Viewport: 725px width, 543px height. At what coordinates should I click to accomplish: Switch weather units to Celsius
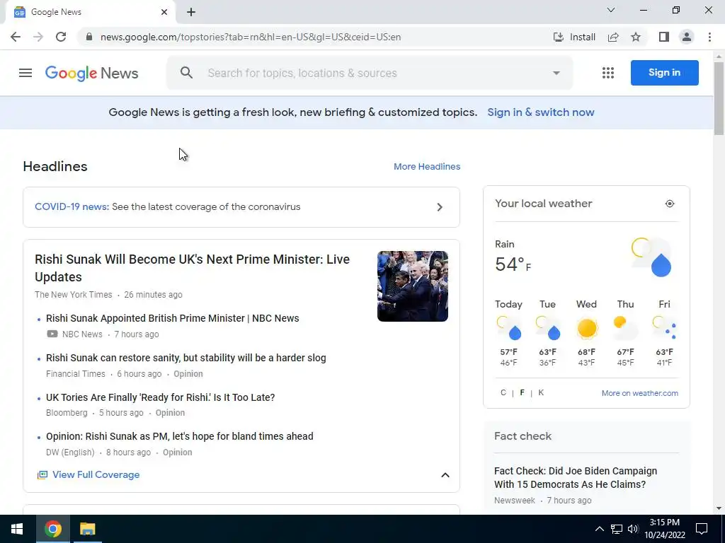click(503, 392)
